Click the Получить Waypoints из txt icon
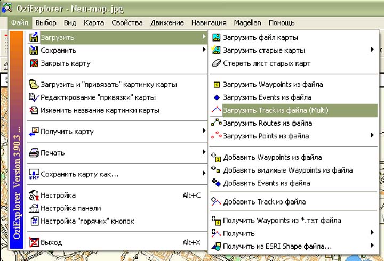Image resolution: width=384 pixels, height=261 pixels. pyautogui.click(x=216, y=221)
